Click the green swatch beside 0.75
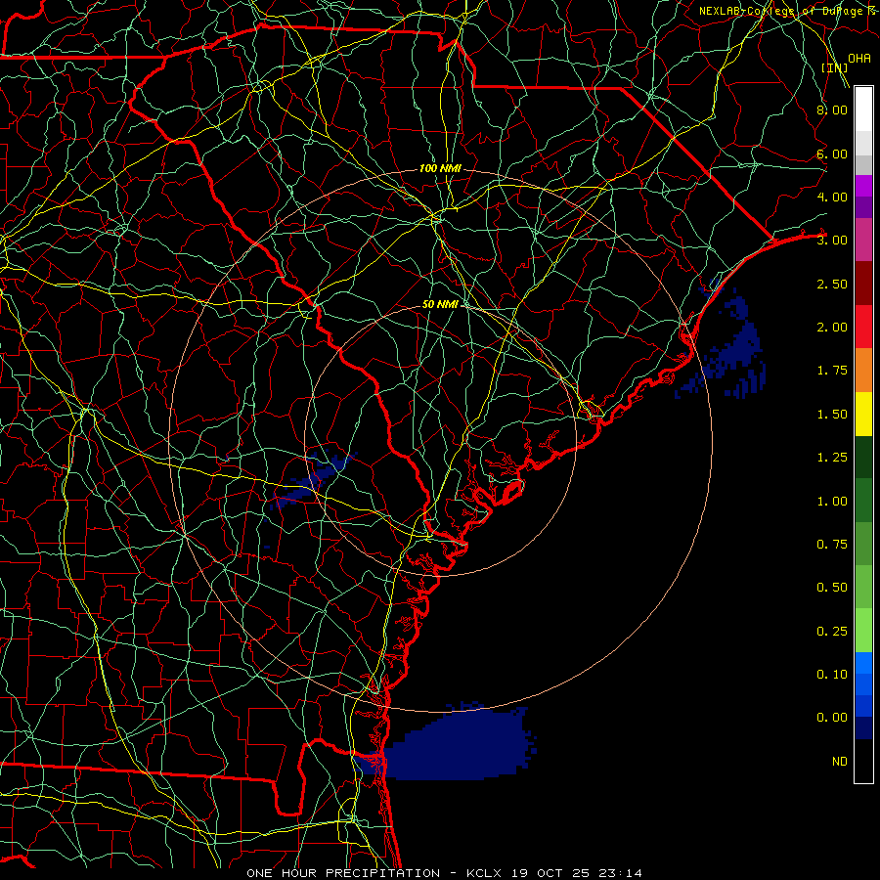The image size is (880, 880). 863,544
